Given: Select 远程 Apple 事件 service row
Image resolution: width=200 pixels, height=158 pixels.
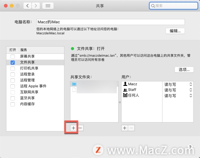Looking at the screenshot, I should point(35,86).
